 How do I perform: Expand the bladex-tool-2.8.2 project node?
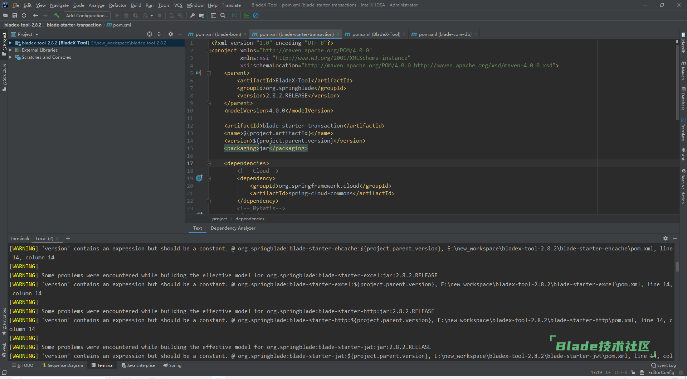[x=10, y=43]
